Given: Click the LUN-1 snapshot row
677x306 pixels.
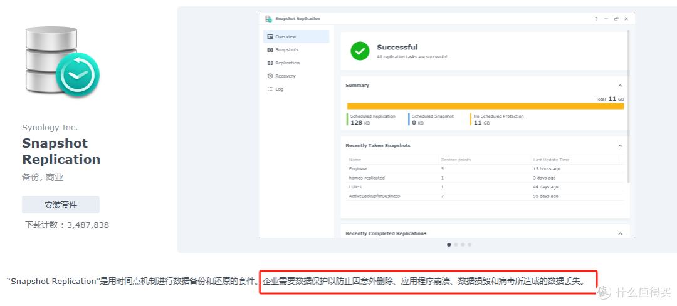Looking at the screenshot, I should click(485, 187).
